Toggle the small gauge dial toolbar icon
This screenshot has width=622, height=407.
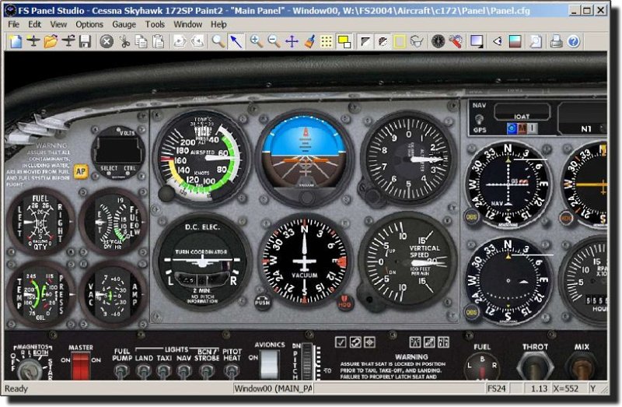pyautogui.click(x=383, y=41)
